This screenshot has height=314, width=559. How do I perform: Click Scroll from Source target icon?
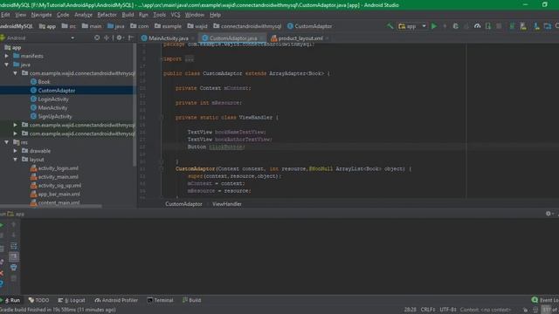[x=97, y=38]
